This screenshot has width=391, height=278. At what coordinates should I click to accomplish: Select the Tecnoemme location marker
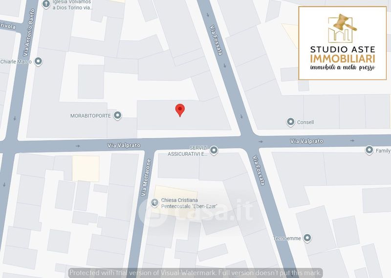[307, 238]
